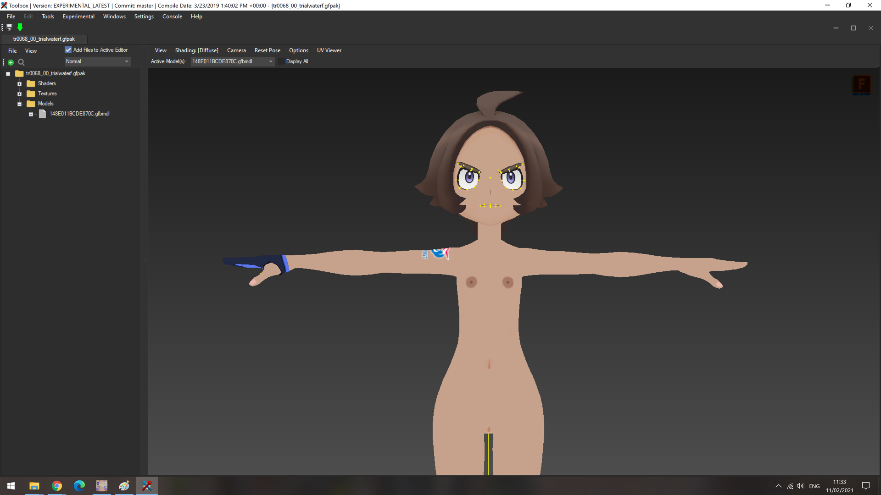This screenshot has height=495, width=881.
Task: Select the Models folder icon
Action: (31, 104)
